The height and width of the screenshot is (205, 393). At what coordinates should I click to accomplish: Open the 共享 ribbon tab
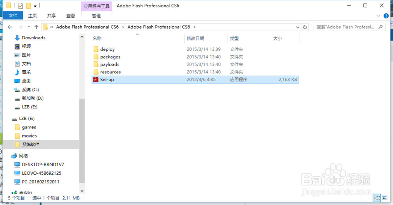click(51, 16)
